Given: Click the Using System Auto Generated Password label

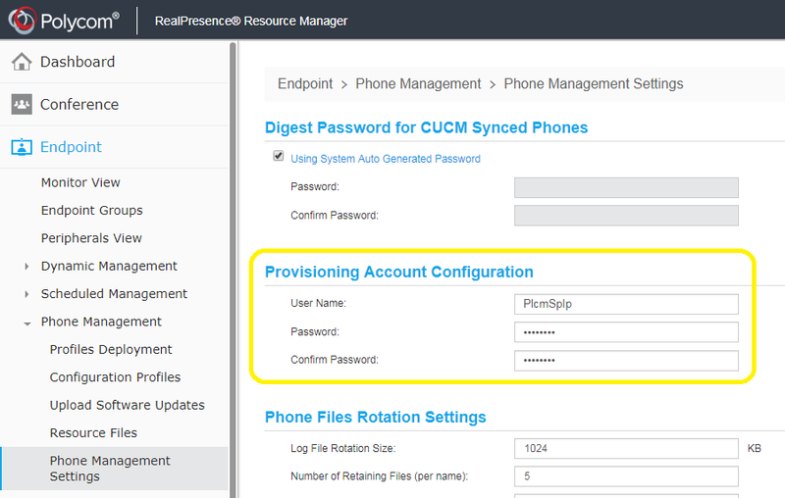Looking at the screenshot, I should (386, 159).
